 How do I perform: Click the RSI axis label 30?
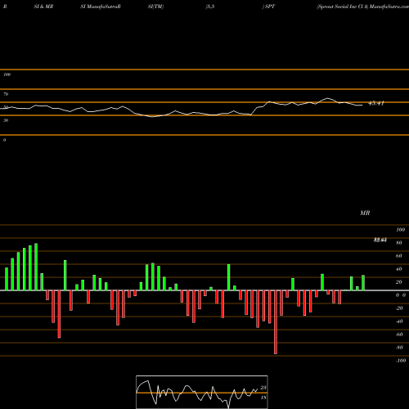(6, 120)
